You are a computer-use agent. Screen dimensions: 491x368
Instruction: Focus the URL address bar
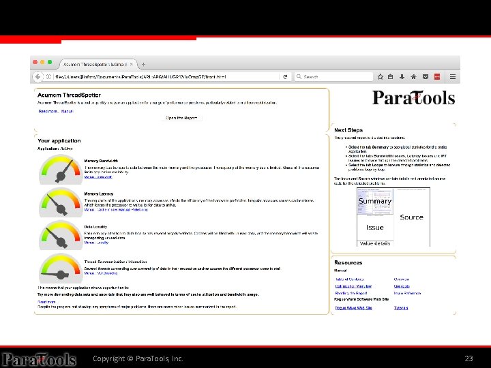point(166,76)
